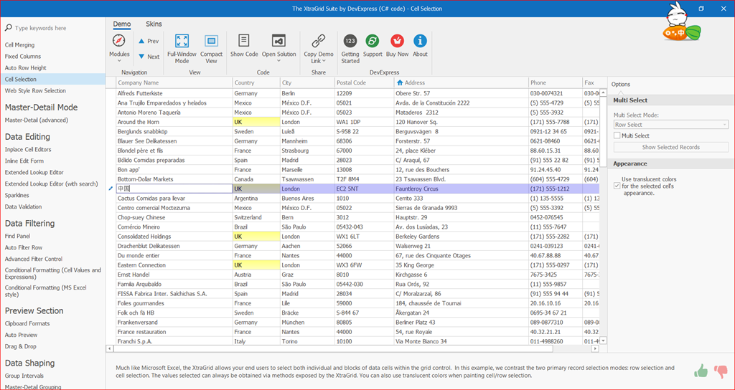Open the Auto Filter Row demo
735x390 pixels.
(x=24, y=247)
